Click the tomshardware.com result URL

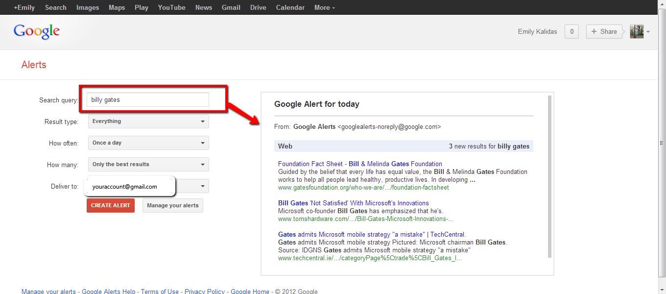pyautogui.click(x=366, y=219)
